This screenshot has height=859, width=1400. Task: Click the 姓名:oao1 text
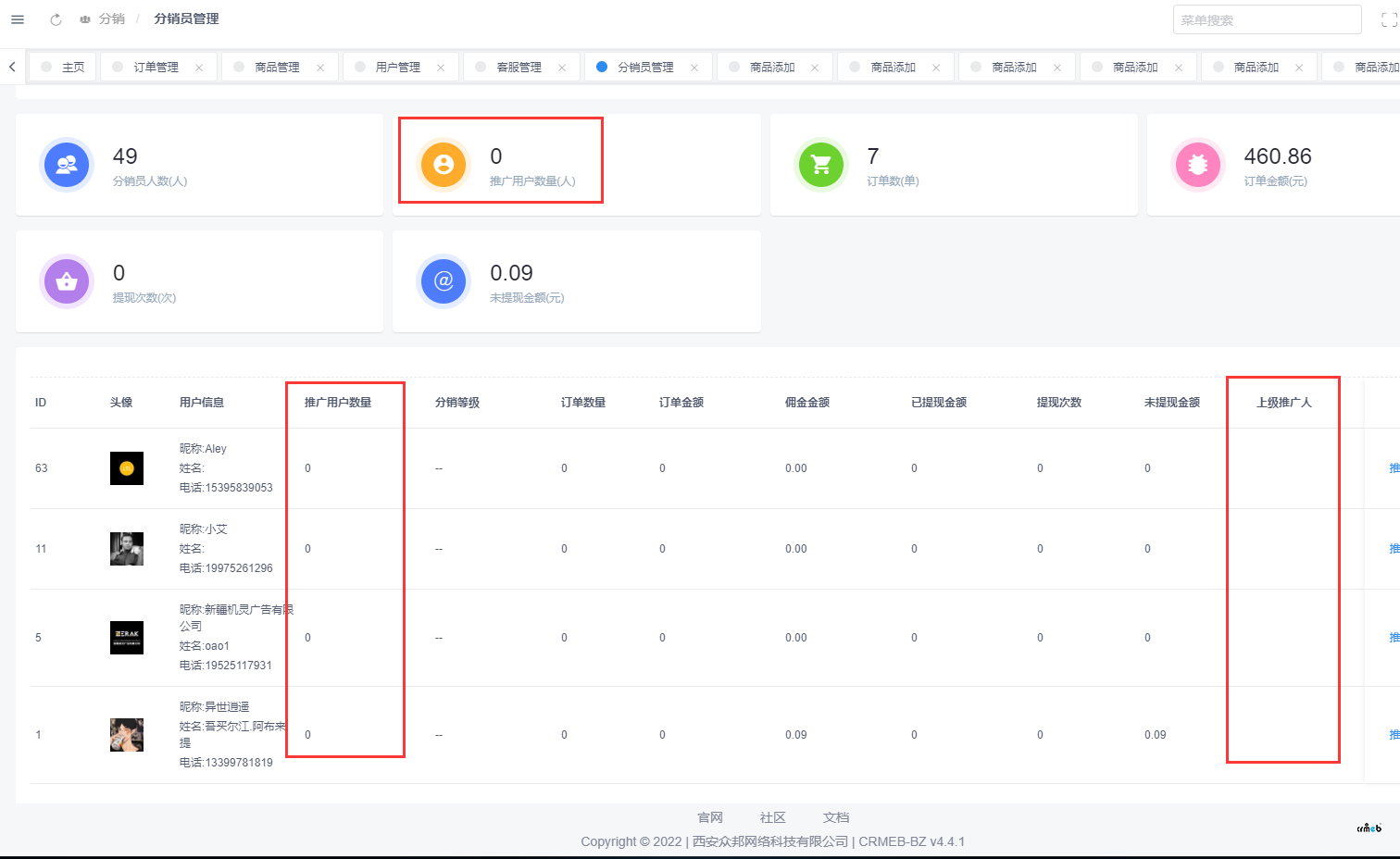click(x=205, y=646)
